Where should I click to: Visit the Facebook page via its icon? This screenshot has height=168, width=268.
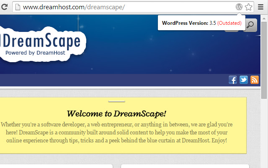[233, 80]
